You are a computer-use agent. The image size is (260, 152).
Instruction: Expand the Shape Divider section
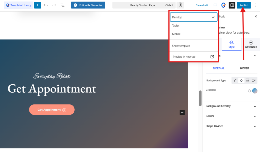coord(231,126)
